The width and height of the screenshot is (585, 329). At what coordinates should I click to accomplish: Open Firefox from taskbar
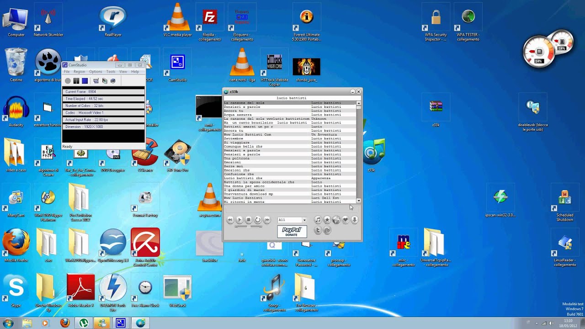64,323
